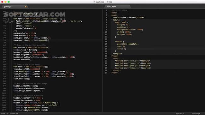This screenshot has height=115, width=205.
Task: Click the 'button.addChild(icon);' line
Action: coord(26,86)
